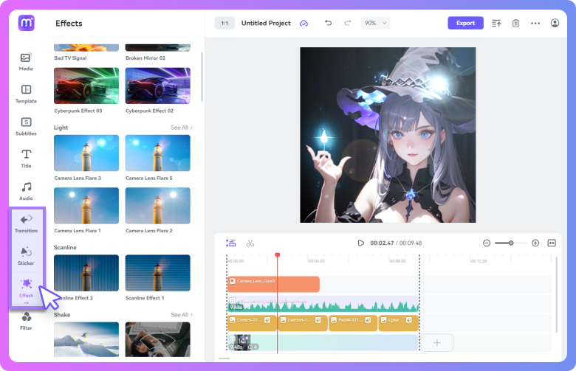Open the Media panel in the sidebar
This screenshot has width=576, height=371.
click(x=26, y=61)
